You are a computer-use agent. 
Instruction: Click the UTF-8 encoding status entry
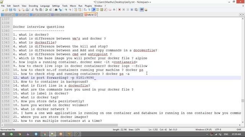218,129
